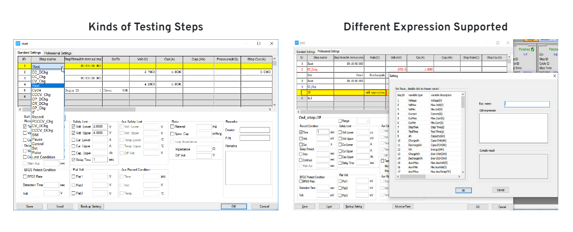Toggle Volt. Lower checkbox with value 2.6500
This screenshot has width=573, height=232.
(74, 126)
